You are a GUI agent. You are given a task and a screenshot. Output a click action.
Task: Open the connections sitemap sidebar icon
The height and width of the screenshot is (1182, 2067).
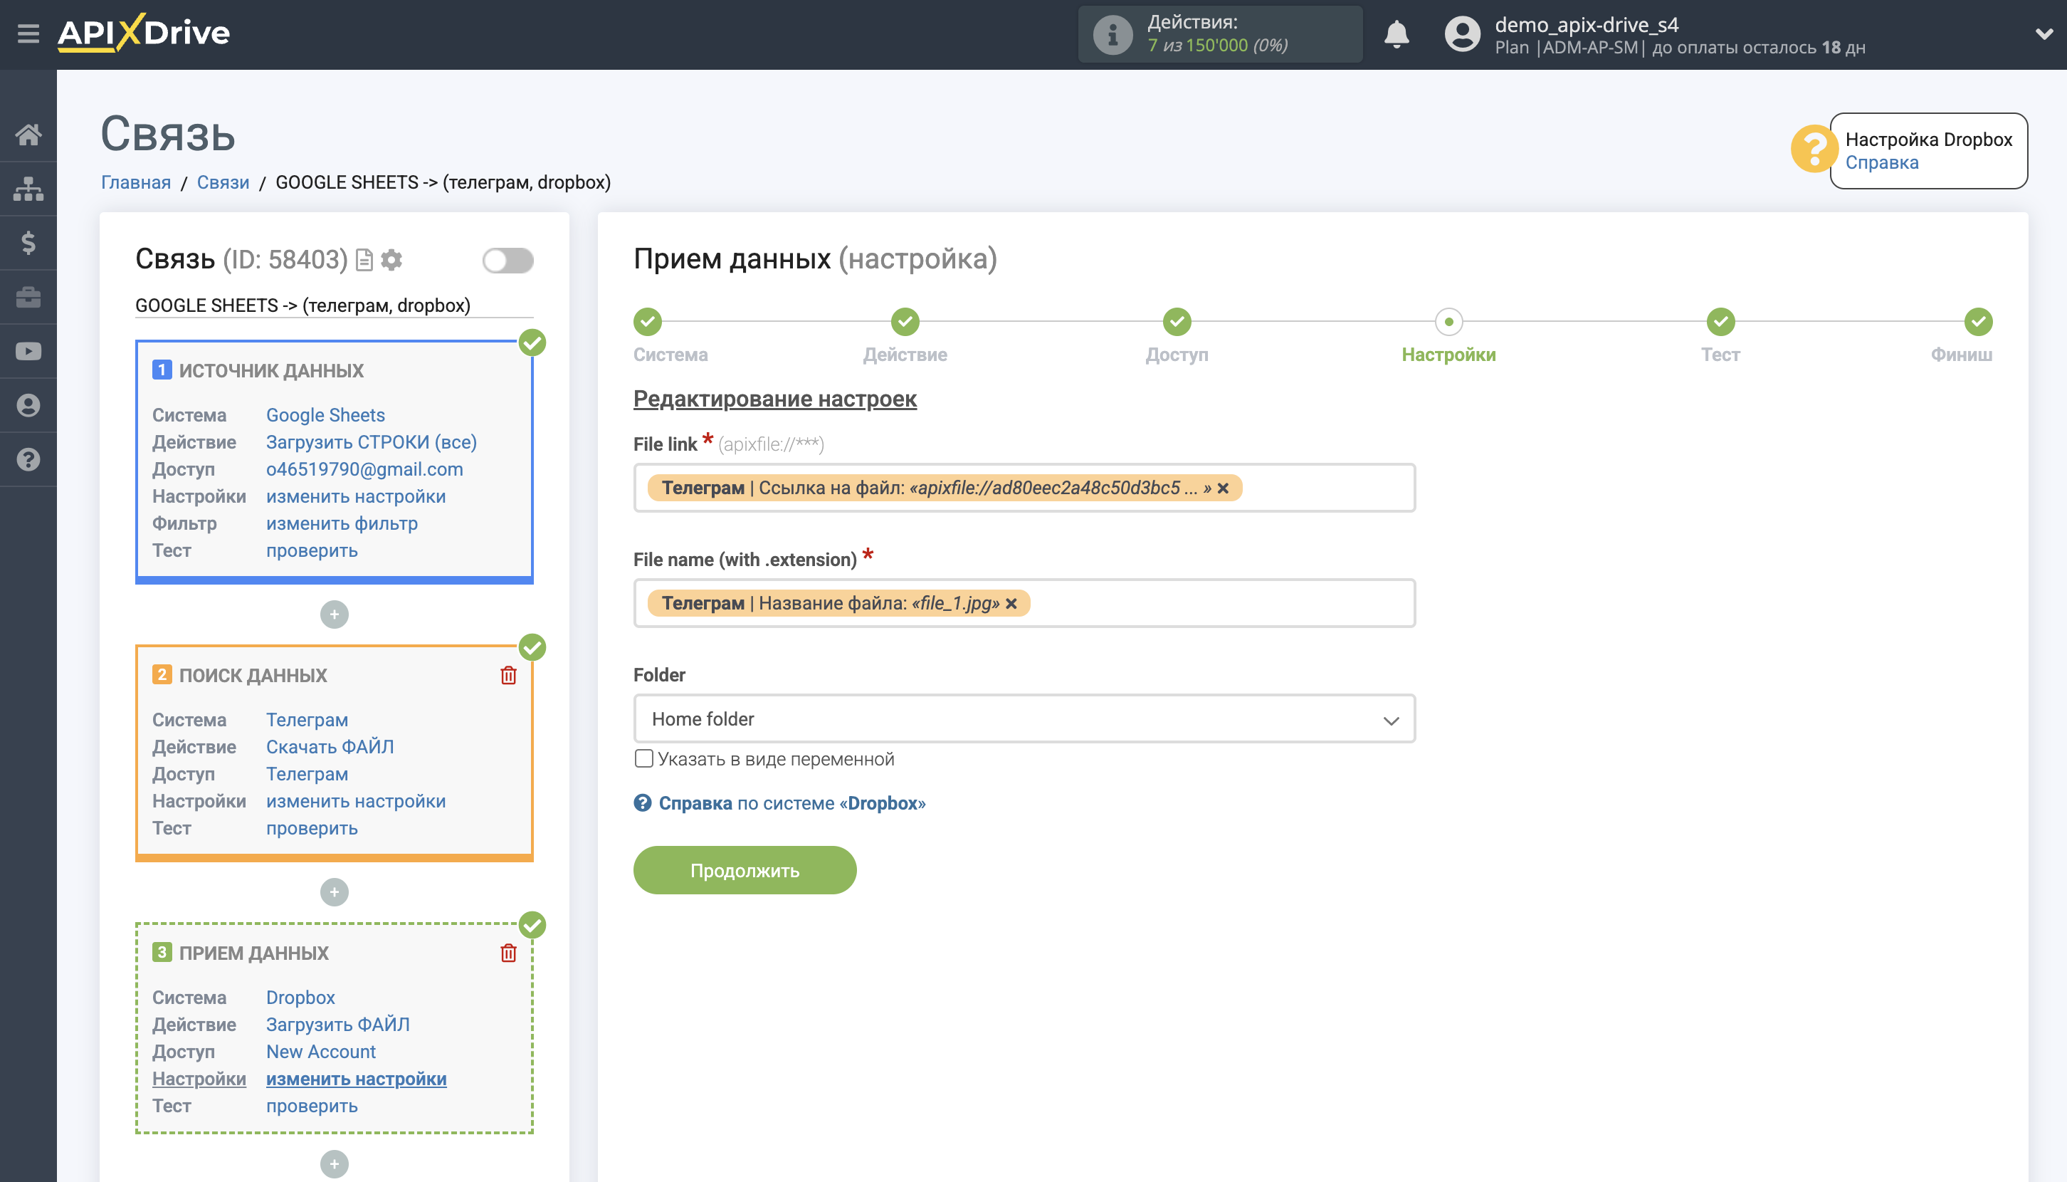point(28,189)
